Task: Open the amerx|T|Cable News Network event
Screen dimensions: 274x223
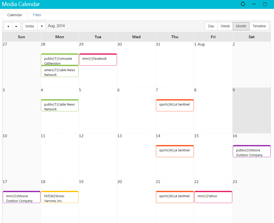Action: coord(60,71)
